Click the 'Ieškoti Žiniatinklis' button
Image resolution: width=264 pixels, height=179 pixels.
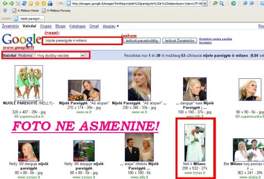[x=180, y=41]
